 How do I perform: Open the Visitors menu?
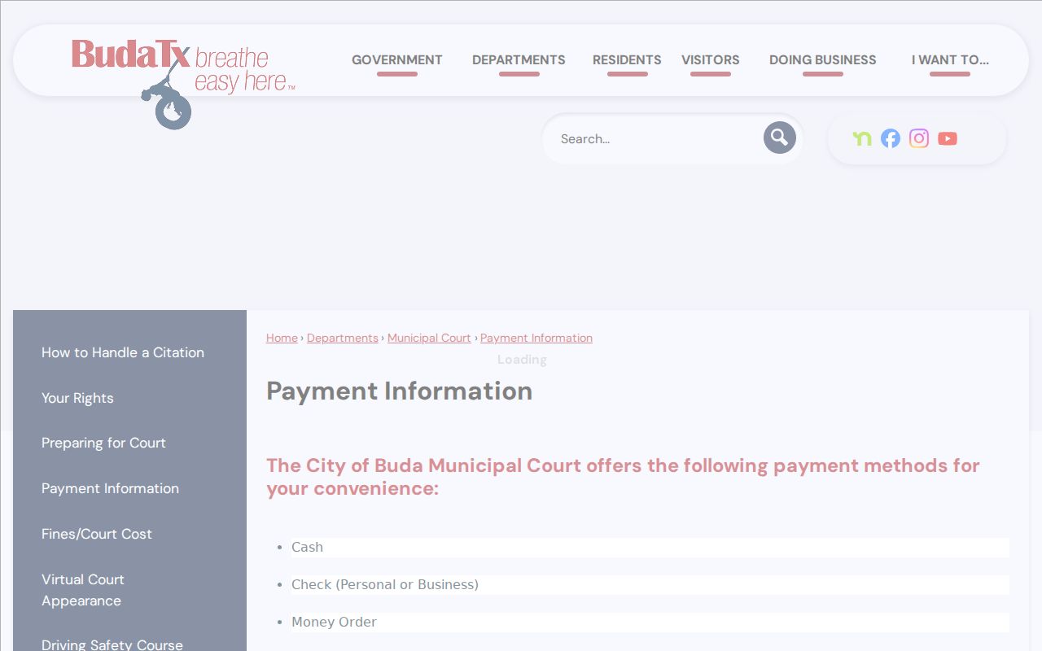[x=711, y=60]
